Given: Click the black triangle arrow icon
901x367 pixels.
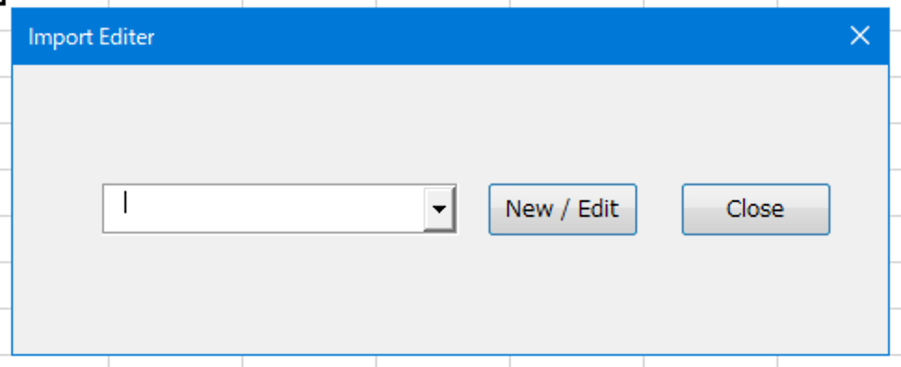Looking at the screenshot, I should (439, 209).
